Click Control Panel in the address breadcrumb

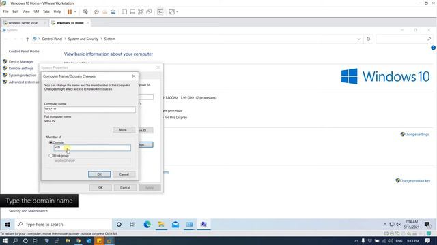coord(52,39)
